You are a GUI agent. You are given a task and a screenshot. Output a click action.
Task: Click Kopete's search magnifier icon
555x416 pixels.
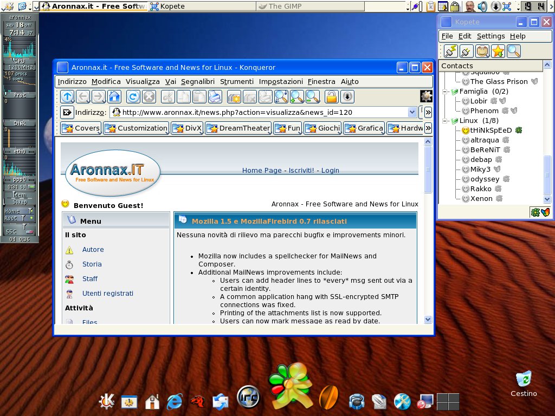(x=513, y=51)
